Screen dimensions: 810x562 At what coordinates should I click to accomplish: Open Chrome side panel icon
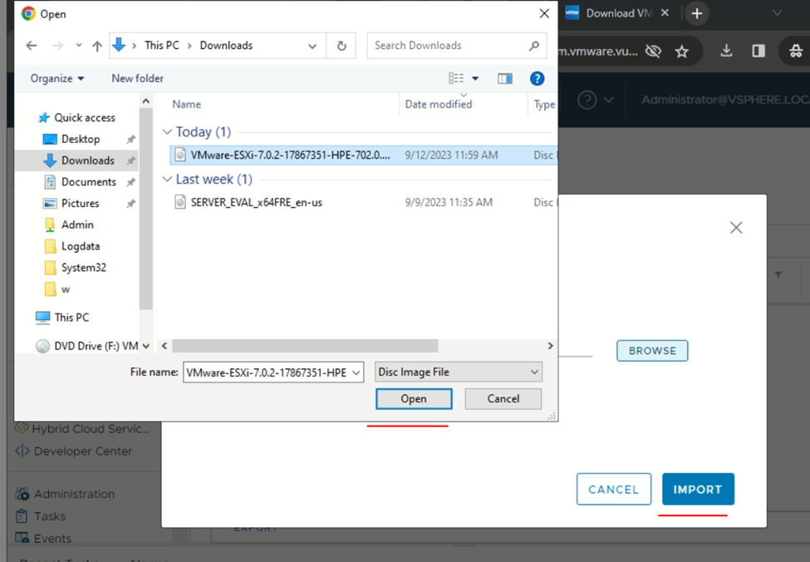tap(758, 51)
